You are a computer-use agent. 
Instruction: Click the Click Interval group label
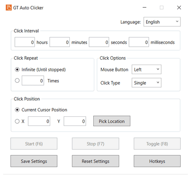pyautogui.click(x=26, y=31)
